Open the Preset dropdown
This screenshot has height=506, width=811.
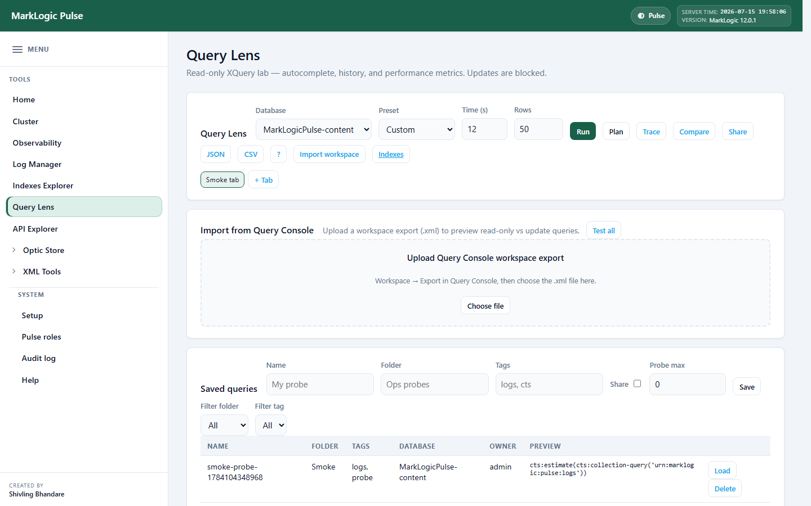[417, 129]
